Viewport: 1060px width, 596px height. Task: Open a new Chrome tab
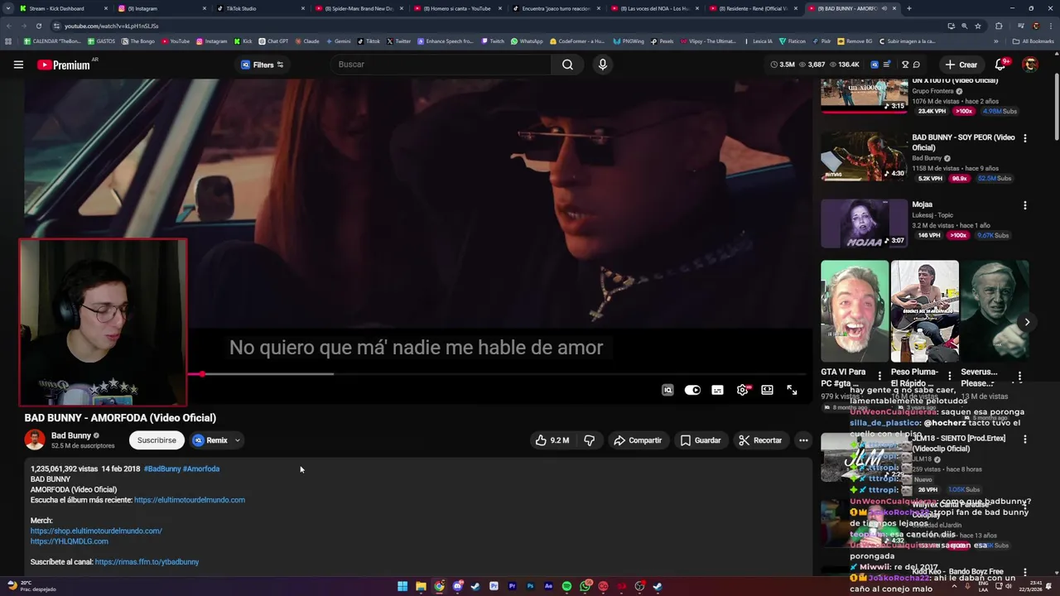coord(908,8)
